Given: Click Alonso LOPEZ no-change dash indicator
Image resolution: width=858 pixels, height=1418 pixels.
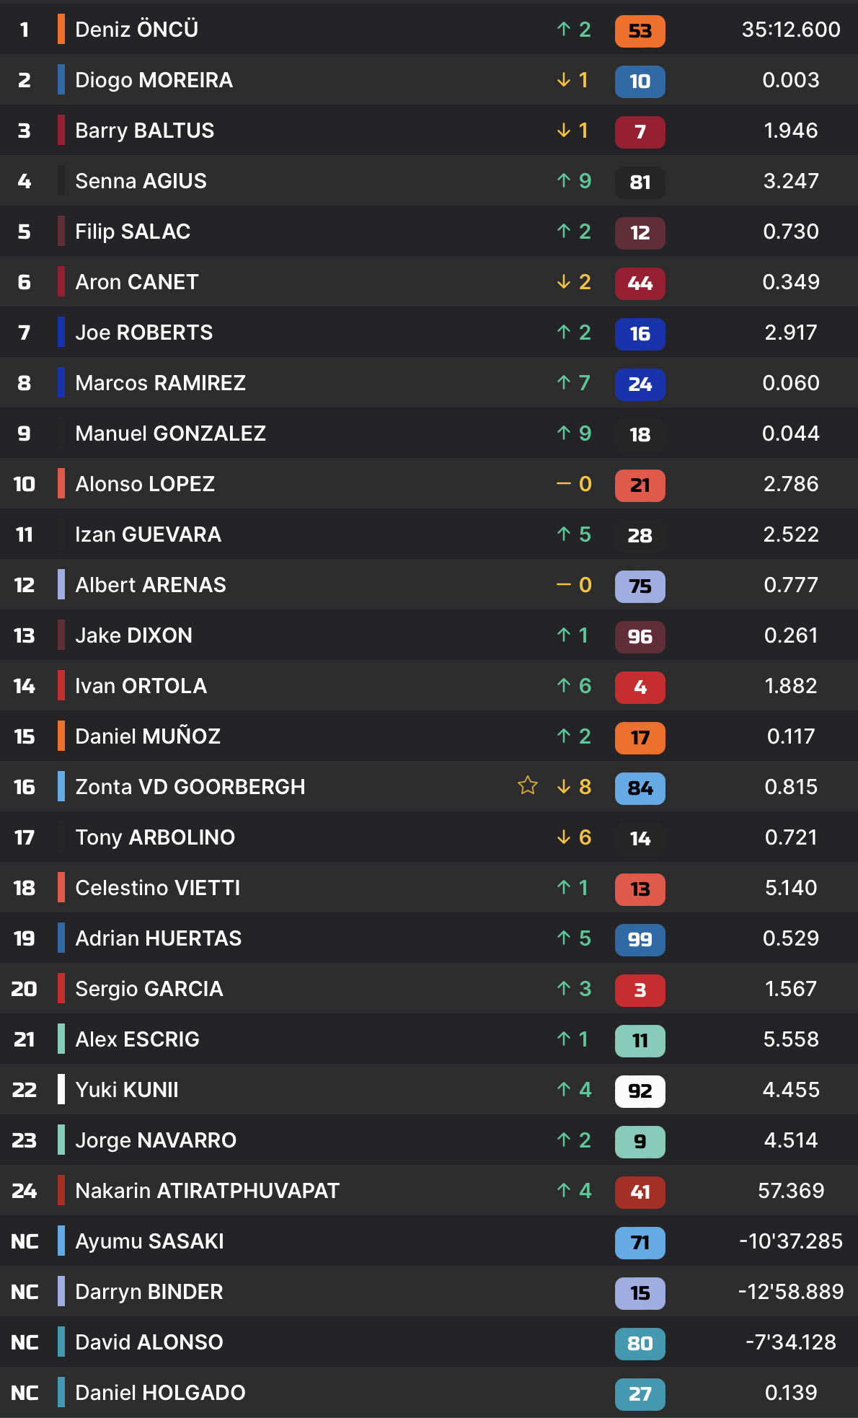Looking at the screenshot, I should pos(574,484).
